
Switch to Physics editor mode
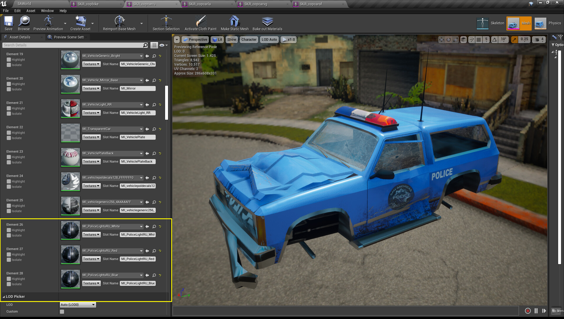[x=548, y=23]
